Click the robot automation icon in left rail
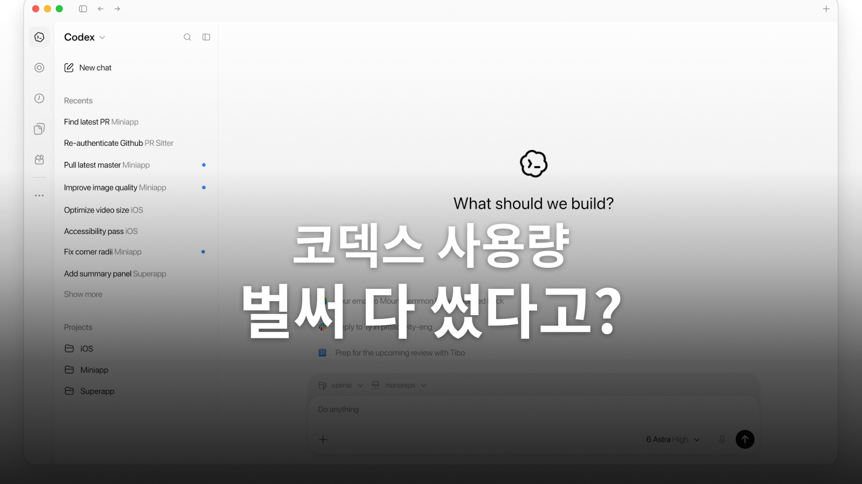Image resolution: width=862 pixels, height=484 pixels. (x=39, y=160)
